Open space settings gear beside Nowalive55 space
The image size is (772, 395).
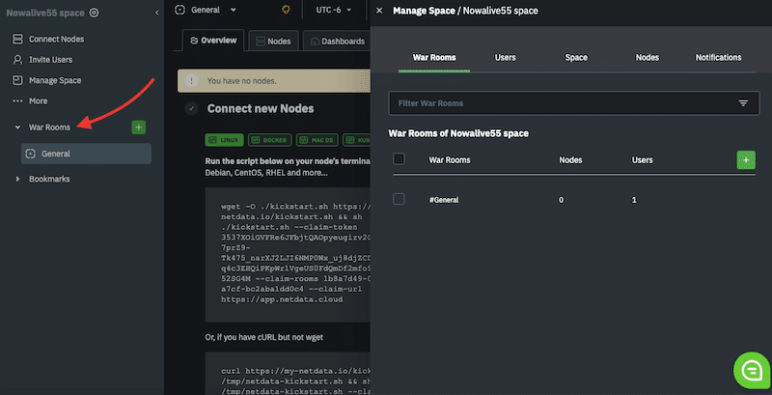(x=94, y=13)
